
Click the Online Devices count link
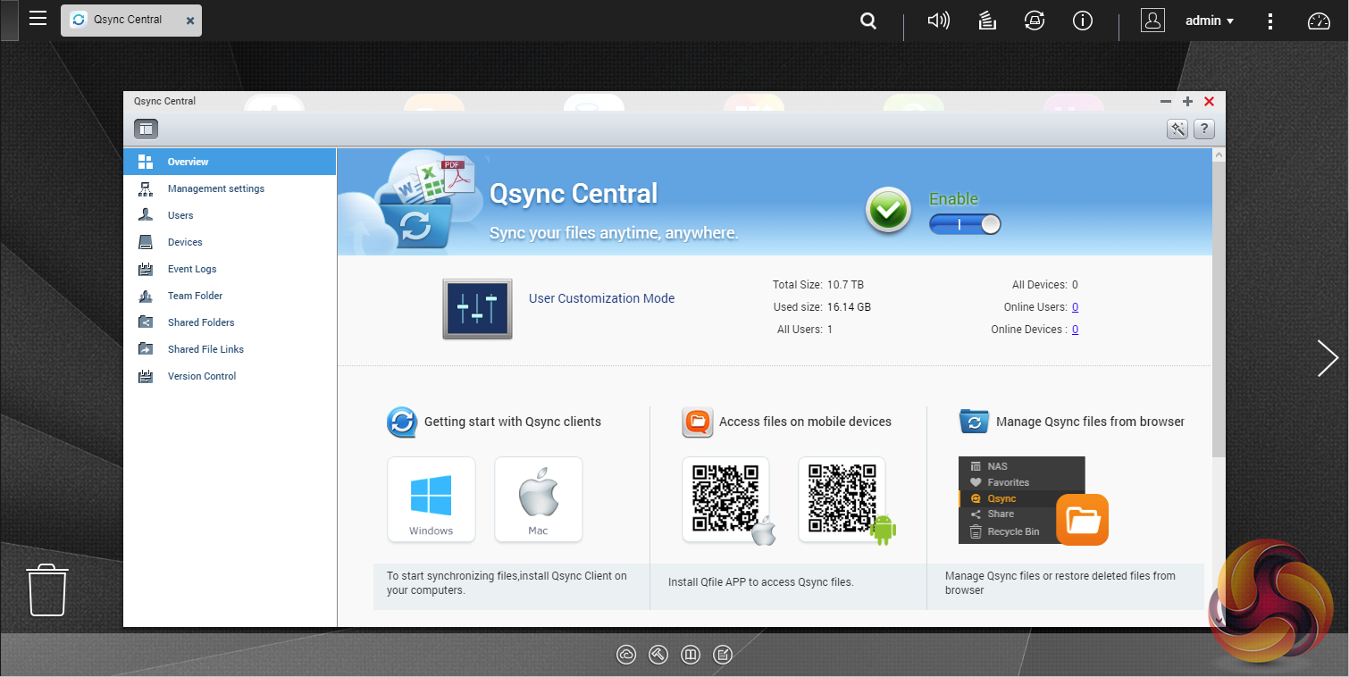pos(1075,330)
